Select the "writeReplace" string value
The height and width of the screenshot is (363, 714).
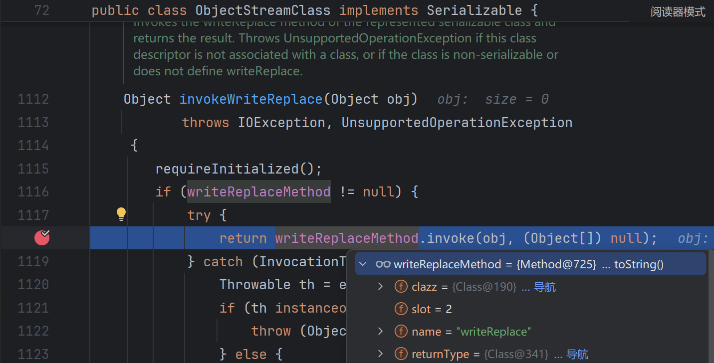coord(493,332)
